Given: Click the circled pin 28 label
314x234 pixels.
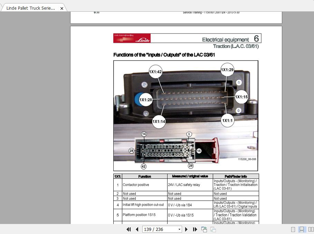Looking at the screenshot, I should point(131,151).
